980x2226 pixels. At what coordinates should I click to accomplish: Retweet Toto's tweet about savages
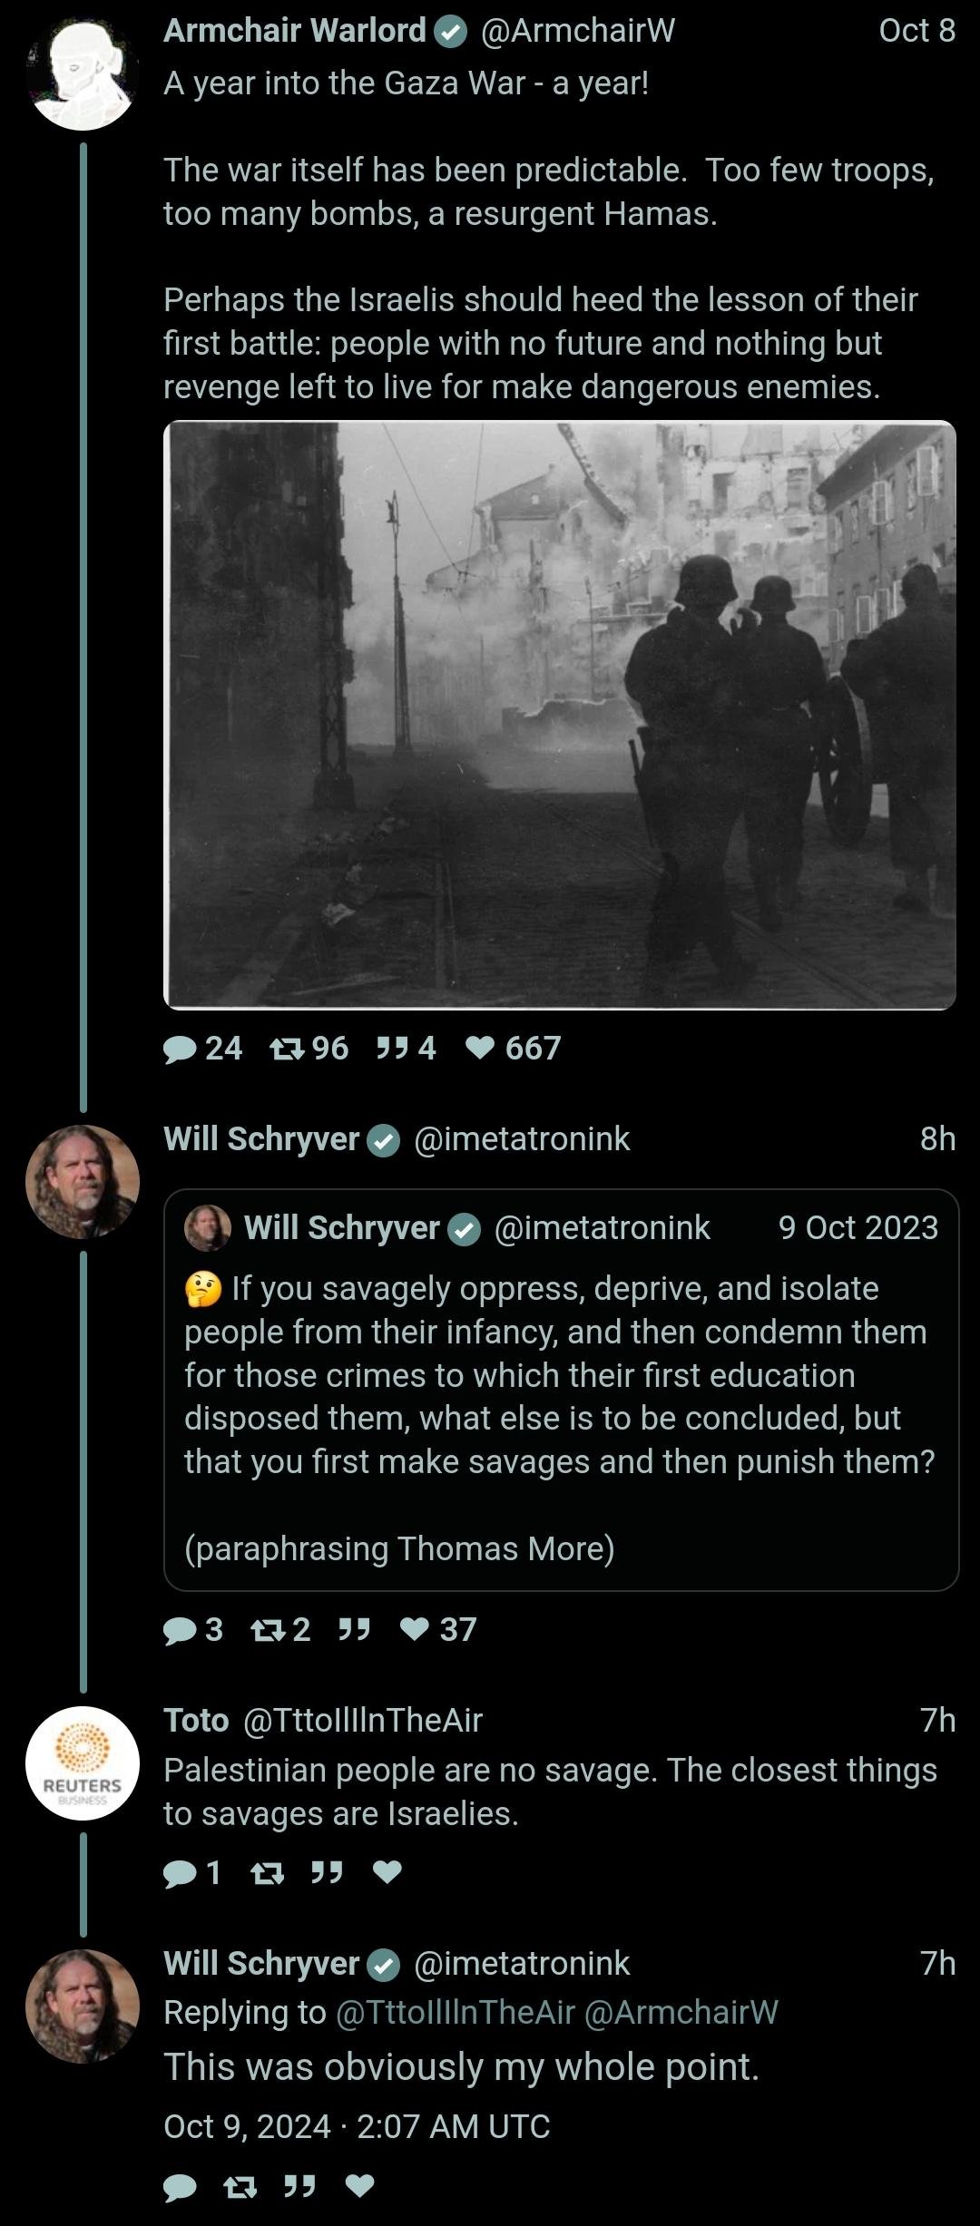point(267,1872)
